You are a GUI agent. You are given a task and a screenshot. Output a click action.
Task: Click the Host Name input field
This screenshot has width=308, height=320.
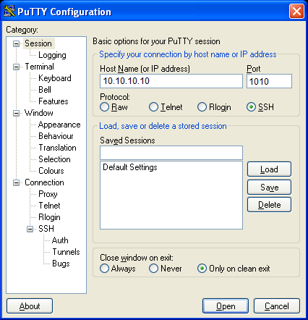pyautogui.click(x=171, y=81)
